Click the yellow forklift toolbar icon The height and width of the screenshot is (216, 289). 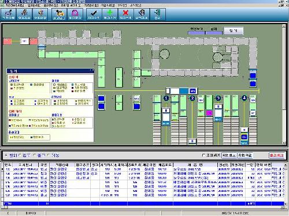[59, 14]
